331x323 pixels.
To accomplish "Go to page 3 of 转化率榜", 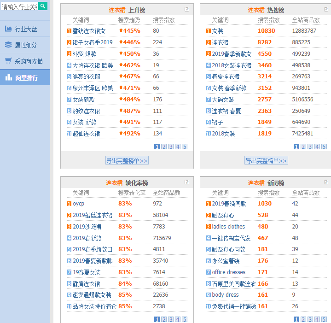I will [171, 319].
